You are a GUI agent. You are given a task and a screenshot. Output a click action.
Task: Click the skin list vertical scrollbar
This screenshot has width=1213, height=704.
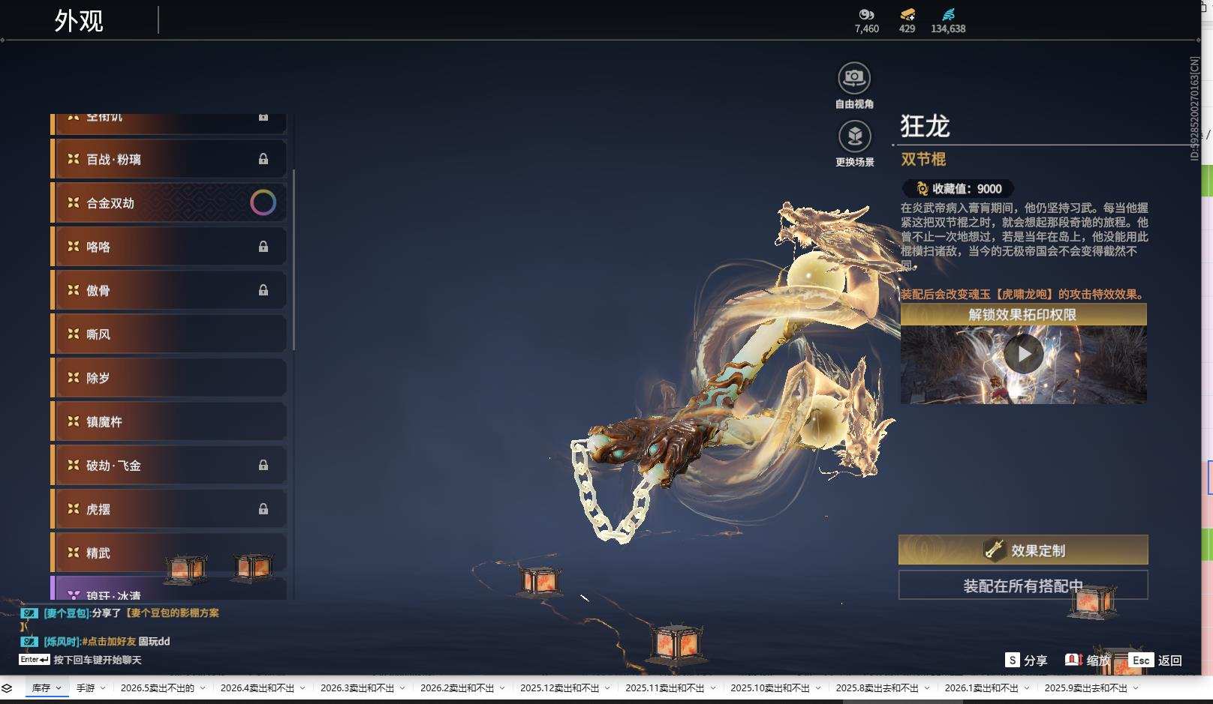293,259
